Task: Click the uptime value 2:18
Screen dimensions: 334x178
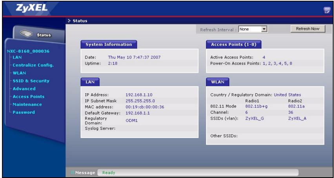Action: (113, 64)
